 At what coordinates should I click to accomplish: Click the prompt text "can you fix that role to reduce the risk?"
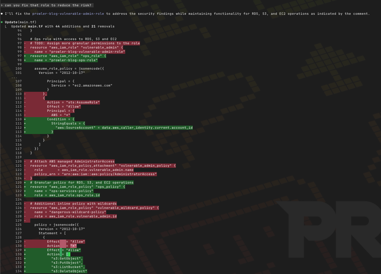tap(48, 5)
